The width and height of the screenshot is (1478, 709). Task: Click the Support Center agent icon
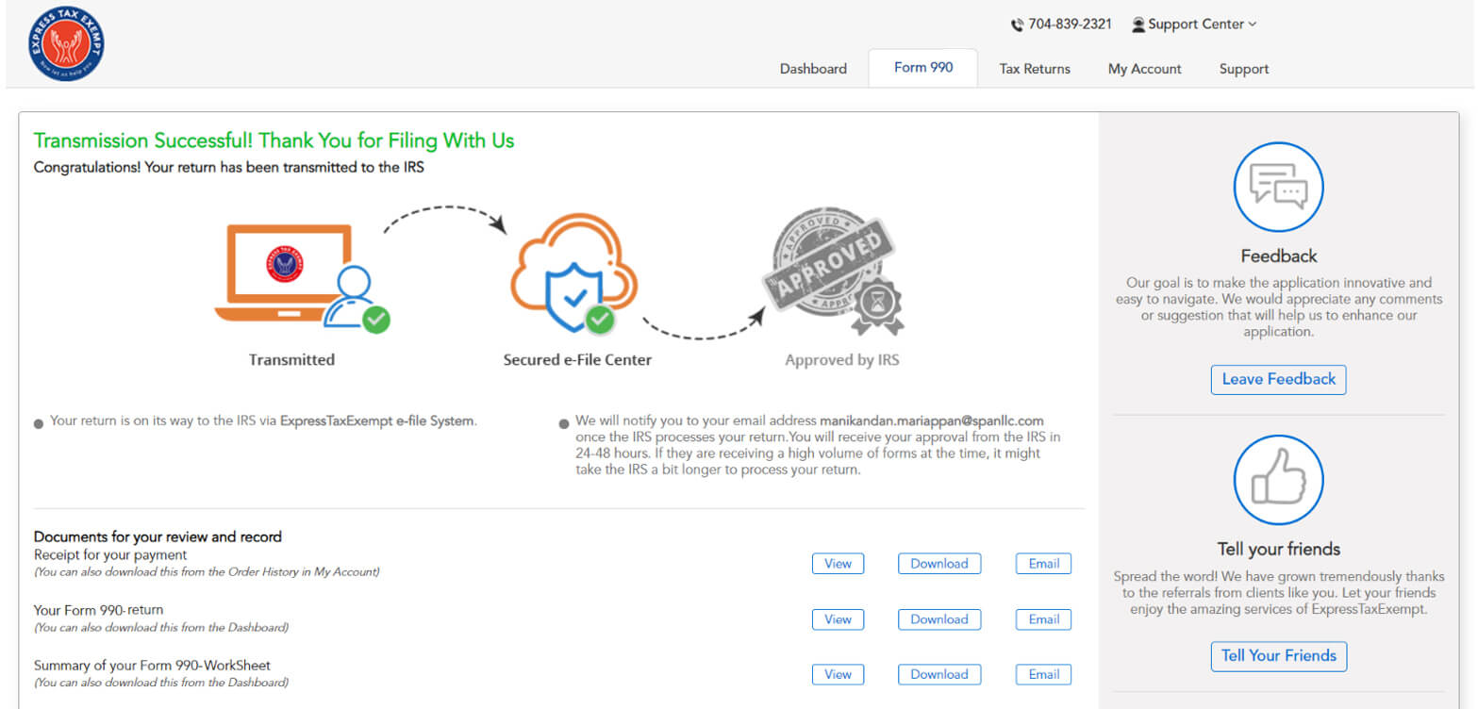coord(1138,25)
